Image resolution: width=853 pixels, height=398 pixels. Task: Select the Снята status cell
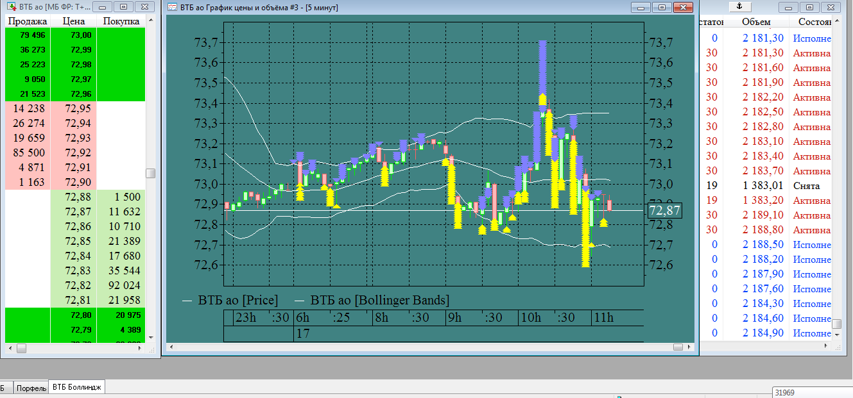pyautogui.click(x=811, y=186)
